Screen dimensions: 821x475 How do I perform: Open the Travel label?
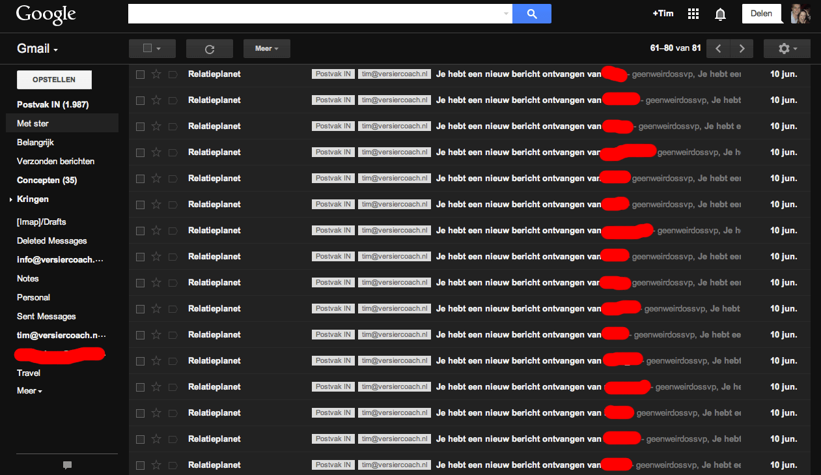[29, 373]
